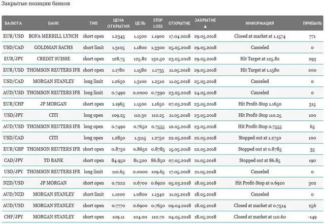Click the opening price 1.2345
The image size is (325, 224).
tap(118, 37)
